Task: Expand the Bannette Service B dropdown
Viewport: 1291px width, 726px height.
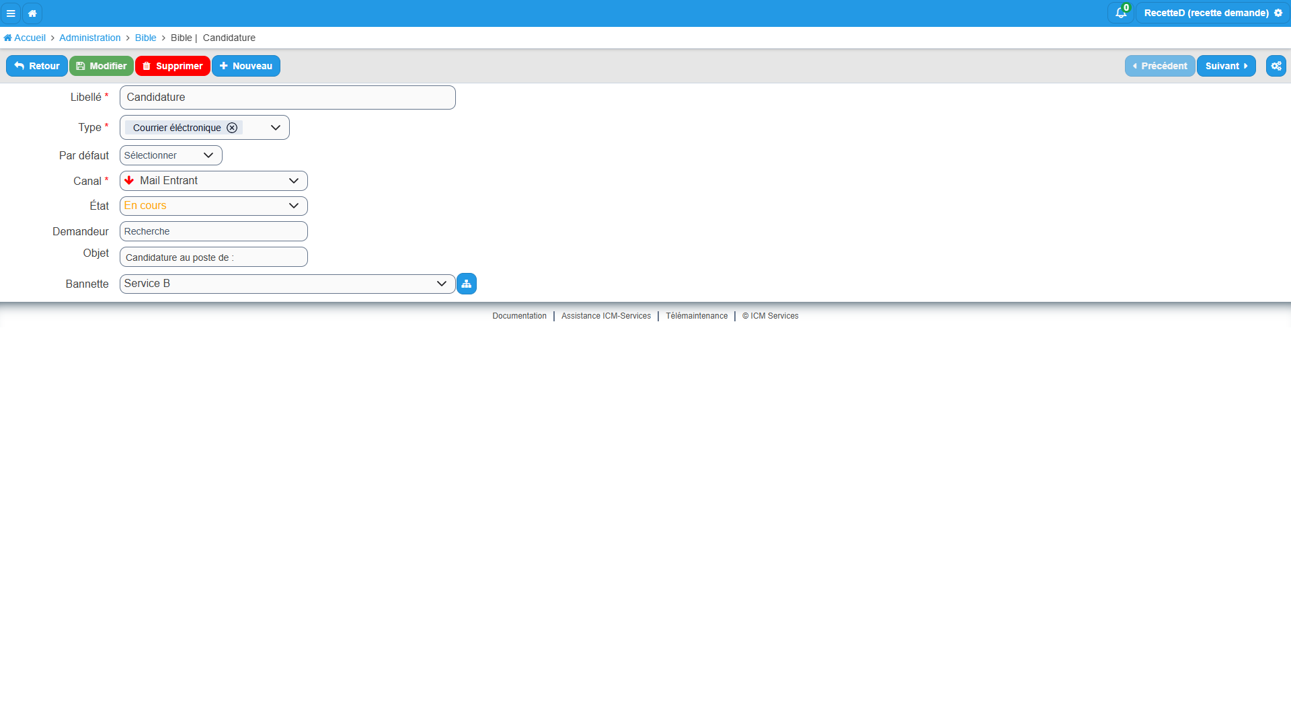Action: (x=288, y=284)
